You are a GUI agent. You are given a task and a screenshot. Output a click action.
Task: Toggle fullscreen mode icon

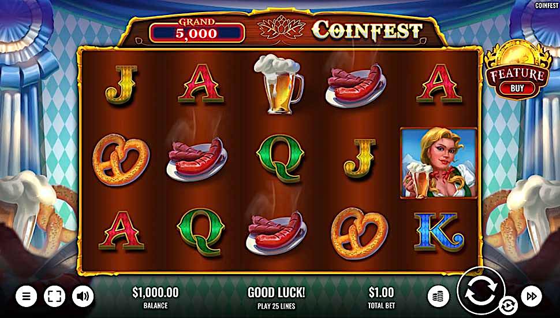point(54,296)
